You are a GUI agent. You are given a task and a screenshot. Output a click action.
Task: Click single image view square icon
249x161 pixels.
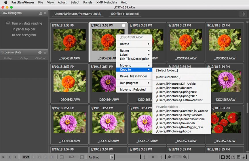223,157
